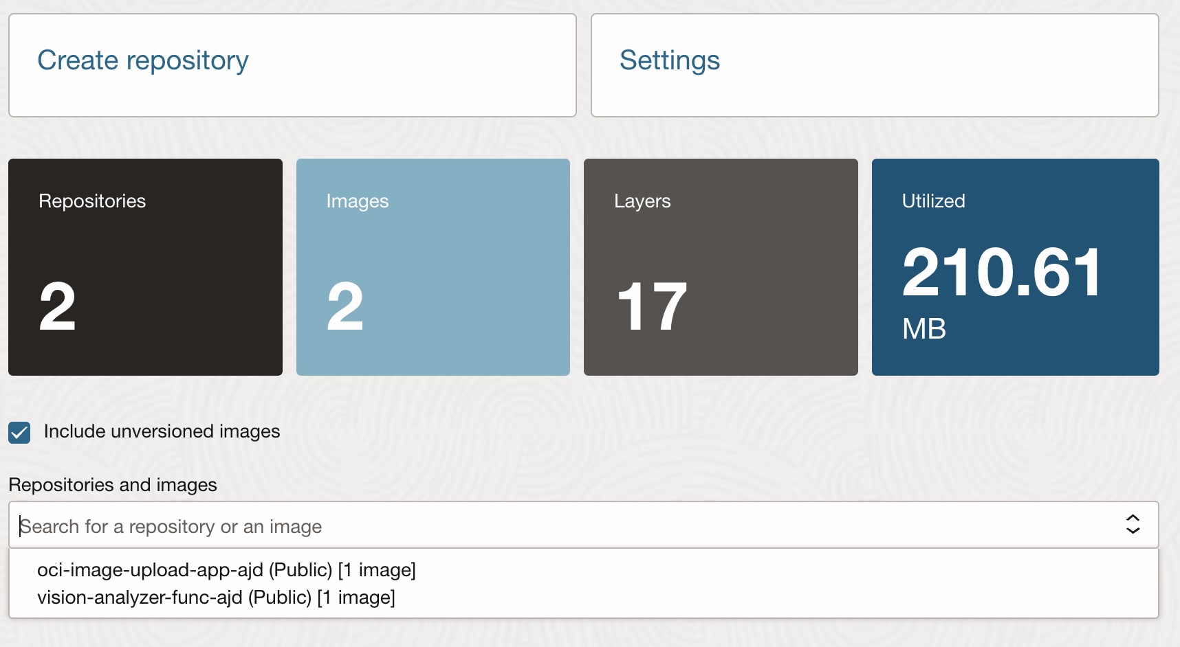Collapse the dropdown using the up-down chevron icon

point(1133,525)
